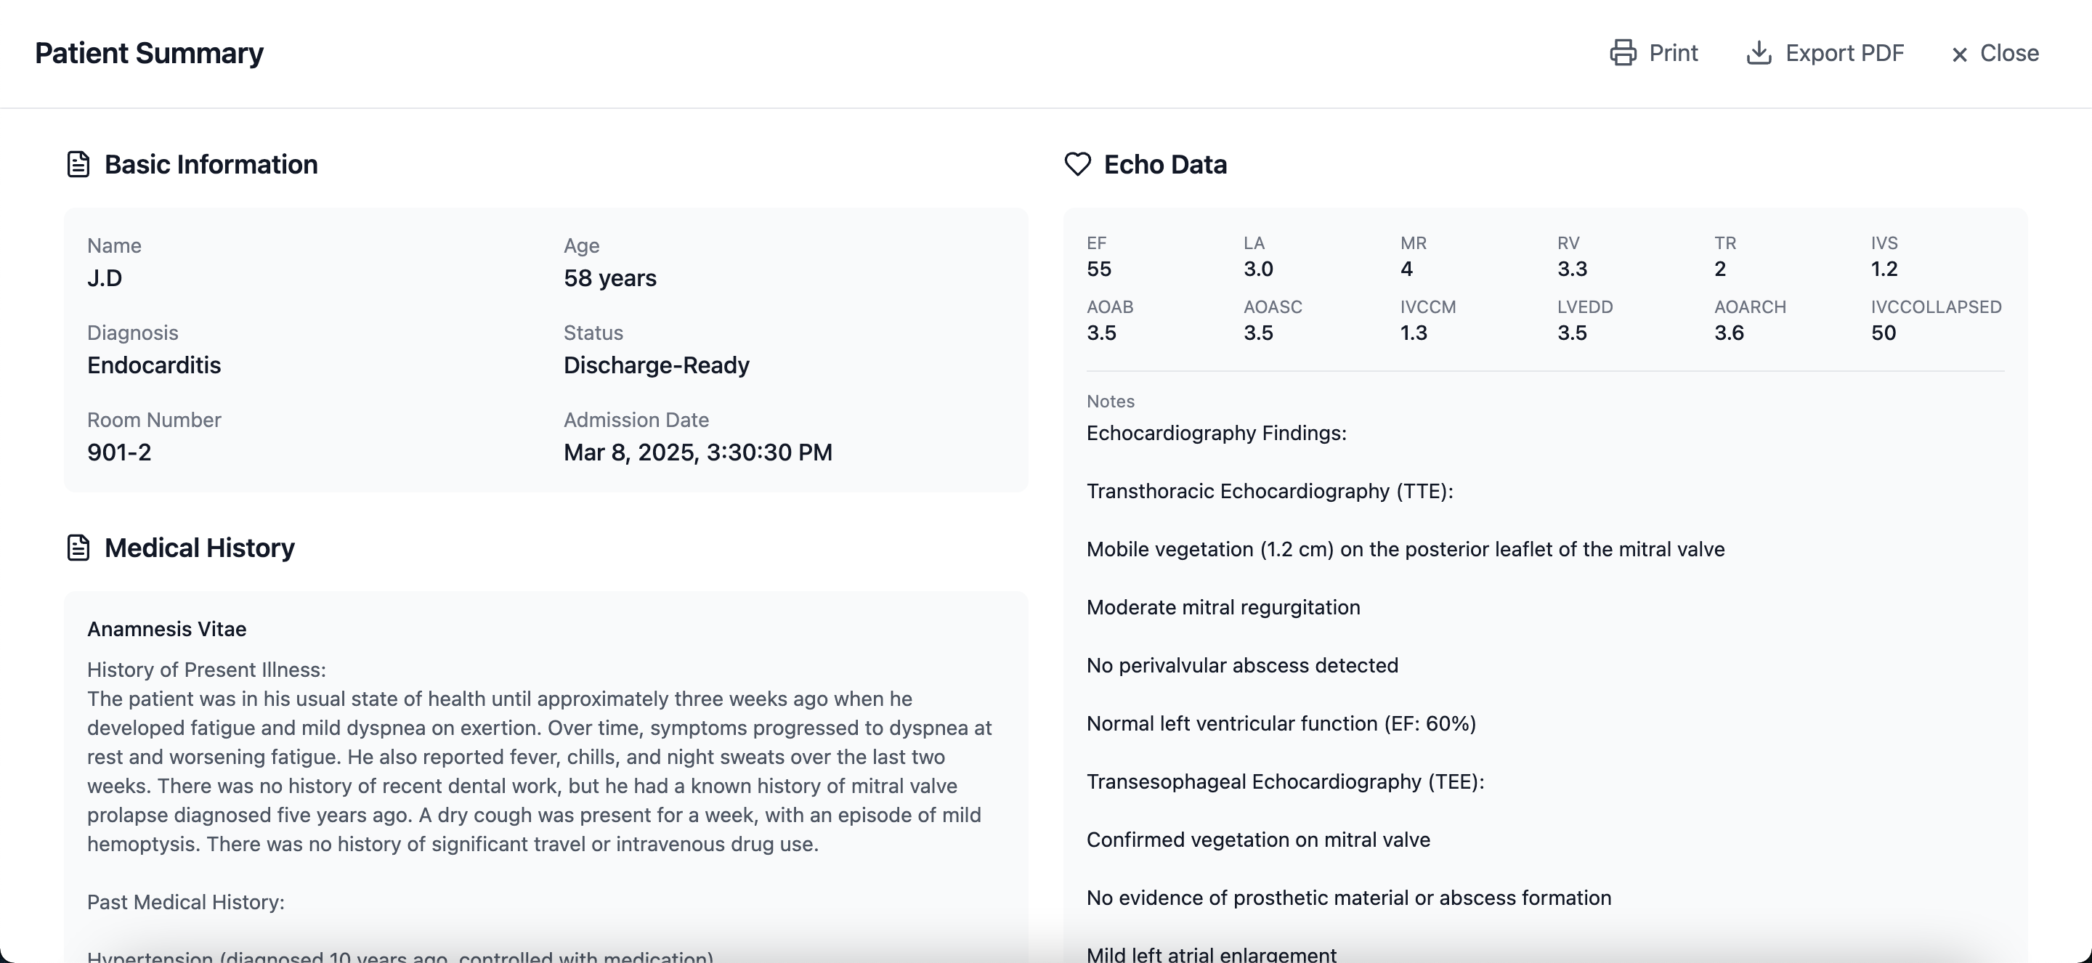Click the Echo Data section heading
This screenshot has width=2092, height=963.
(1164, 164)
